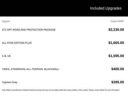Select the Original MSRP column header
Image resolution: width=128 pixels, height=96 pixels.
click(117, 21)
